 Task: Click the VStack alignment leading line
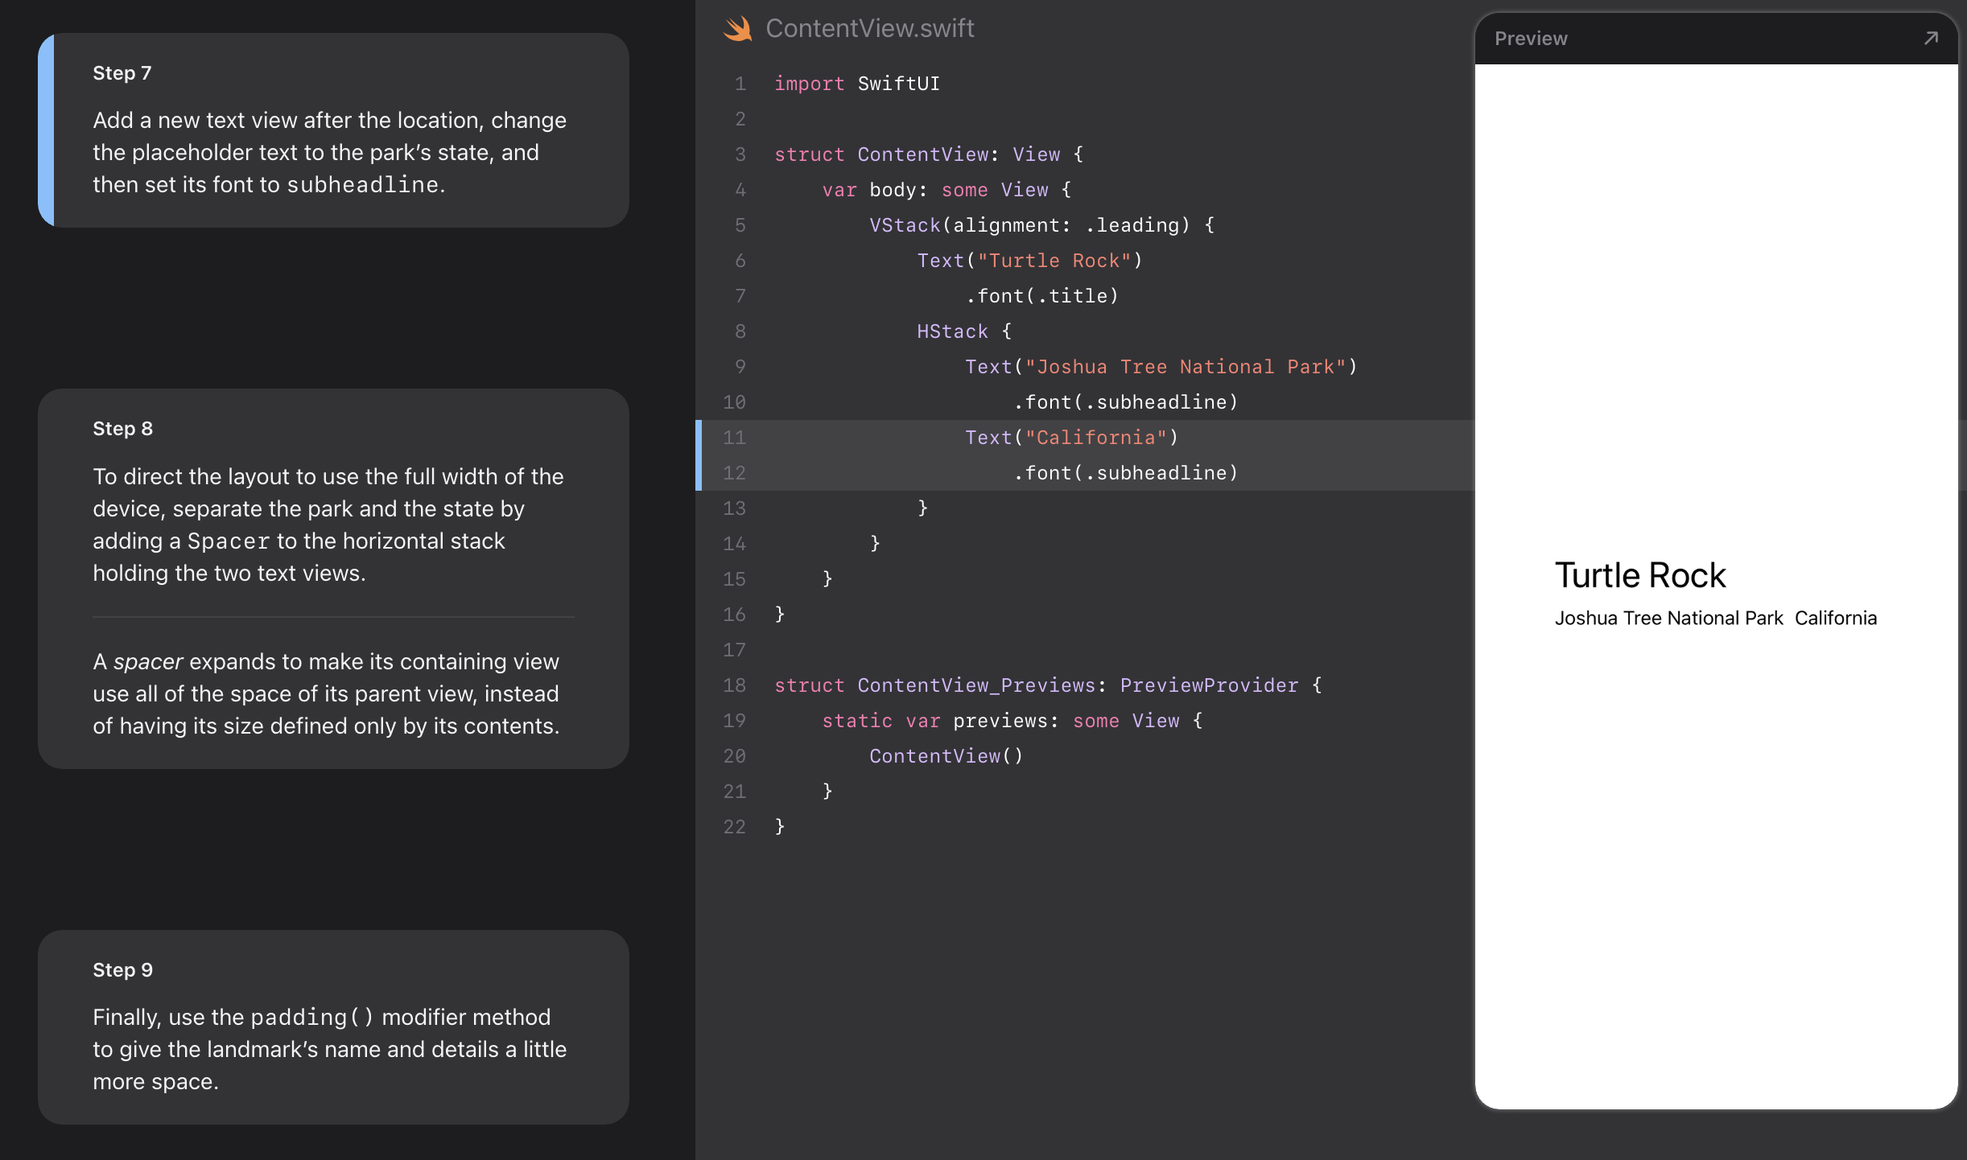[x=1041, y=225]
